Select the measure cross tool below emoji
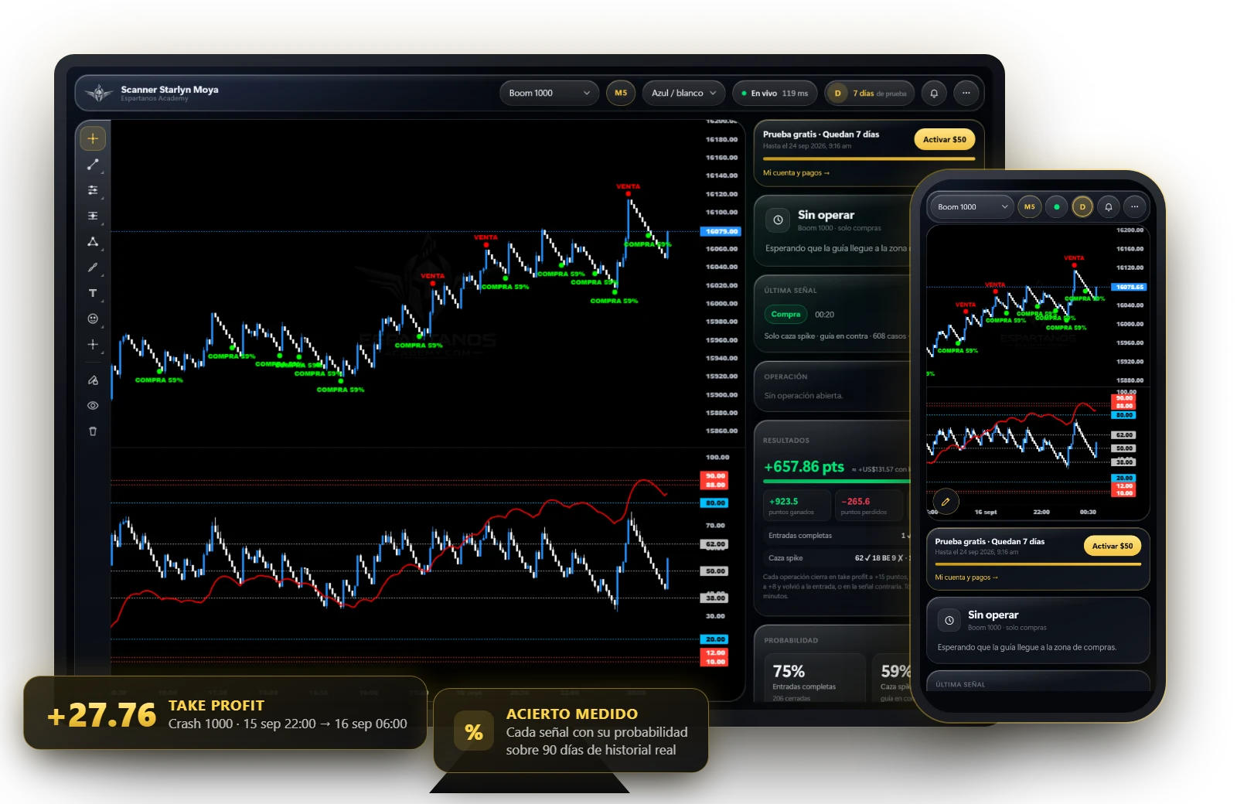1237x804 pixels. tap(93, 344)
